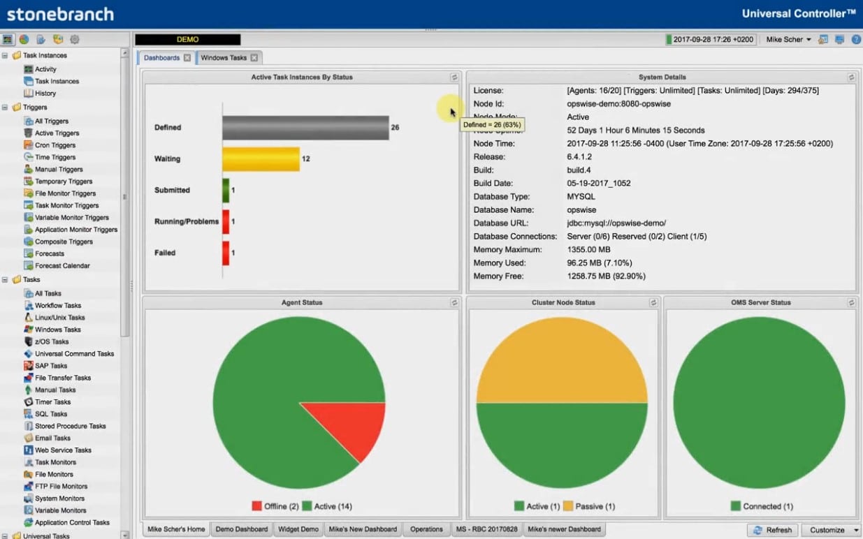Click the user window icon beside Mike Scher
Screen dimensions: 863x539
(x=823, y=39)
